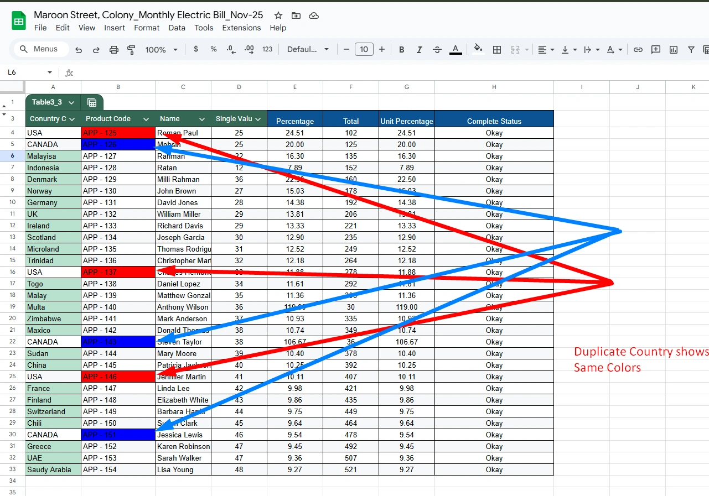Click the move to folder icon

[296, 15]
